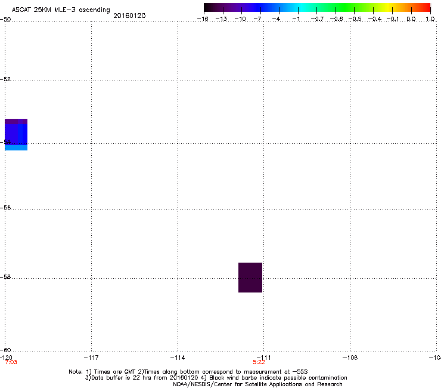Click the "-13" color scale label
441x388 pixels.
(221, 19)
